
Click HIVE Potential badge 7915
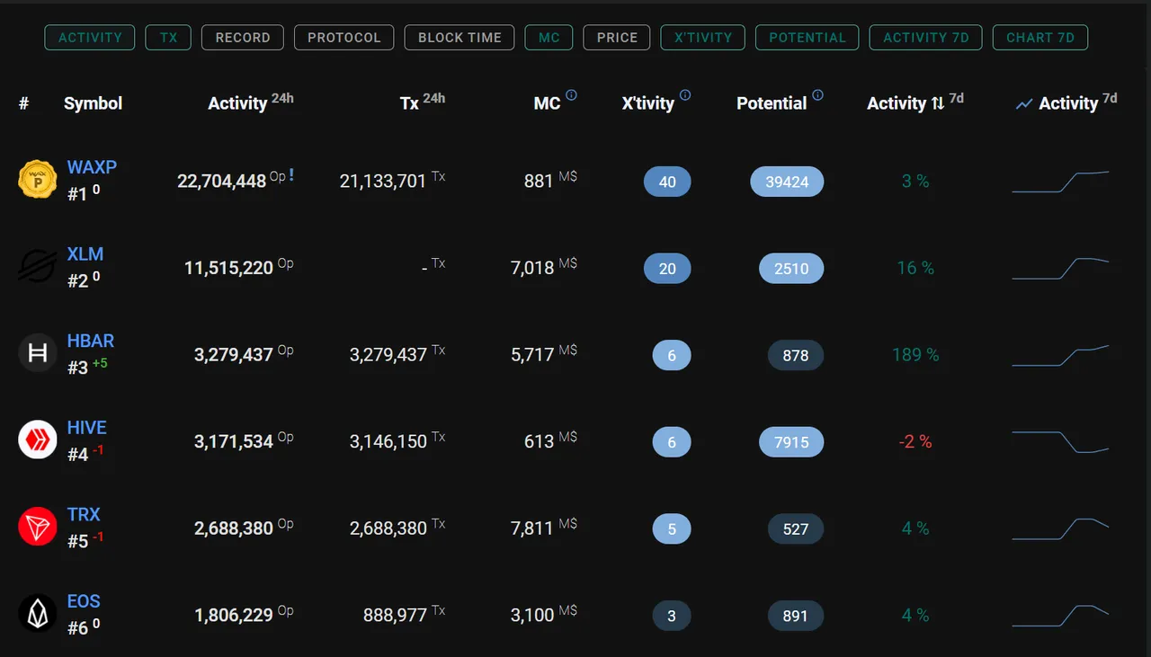[x=791, y=442]
